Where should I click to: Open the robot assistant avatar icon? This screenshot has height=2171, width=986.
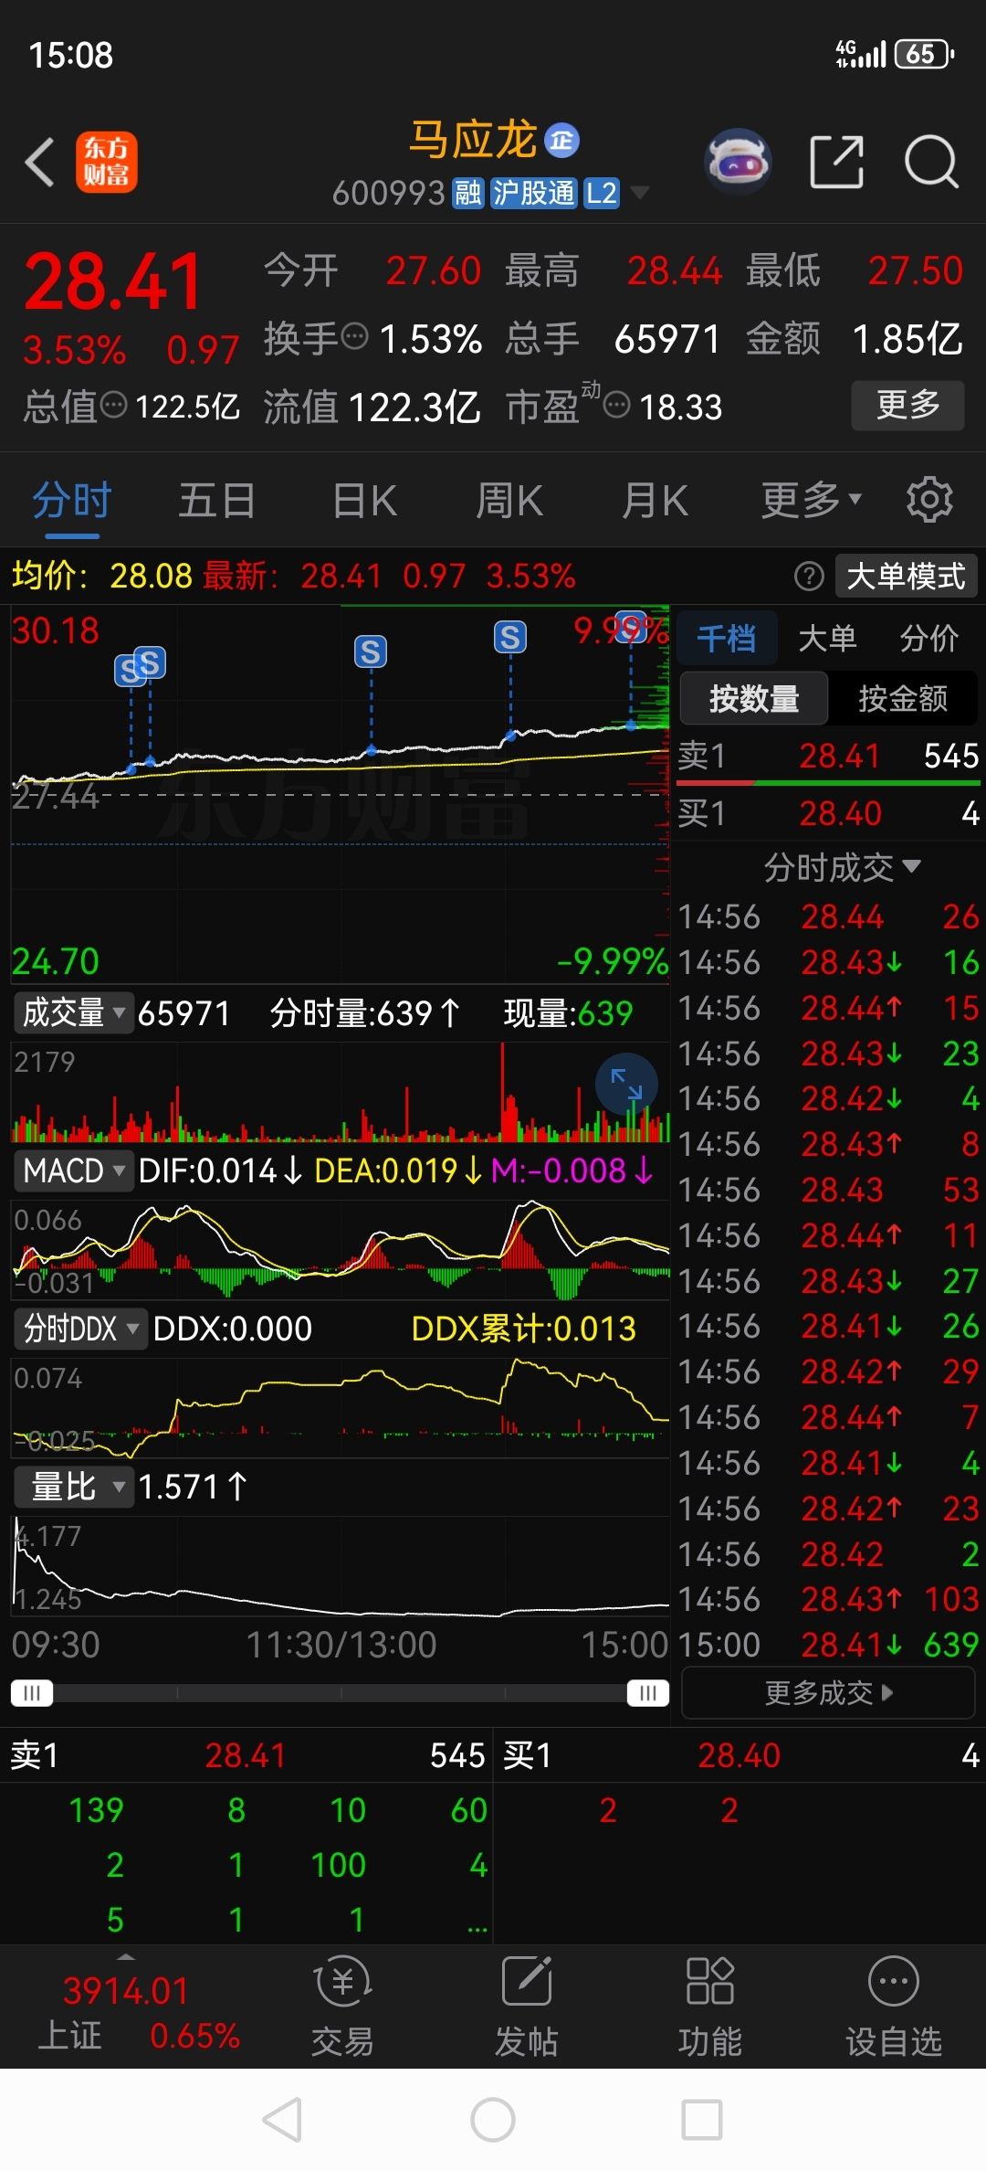click(x=739, y=162)
